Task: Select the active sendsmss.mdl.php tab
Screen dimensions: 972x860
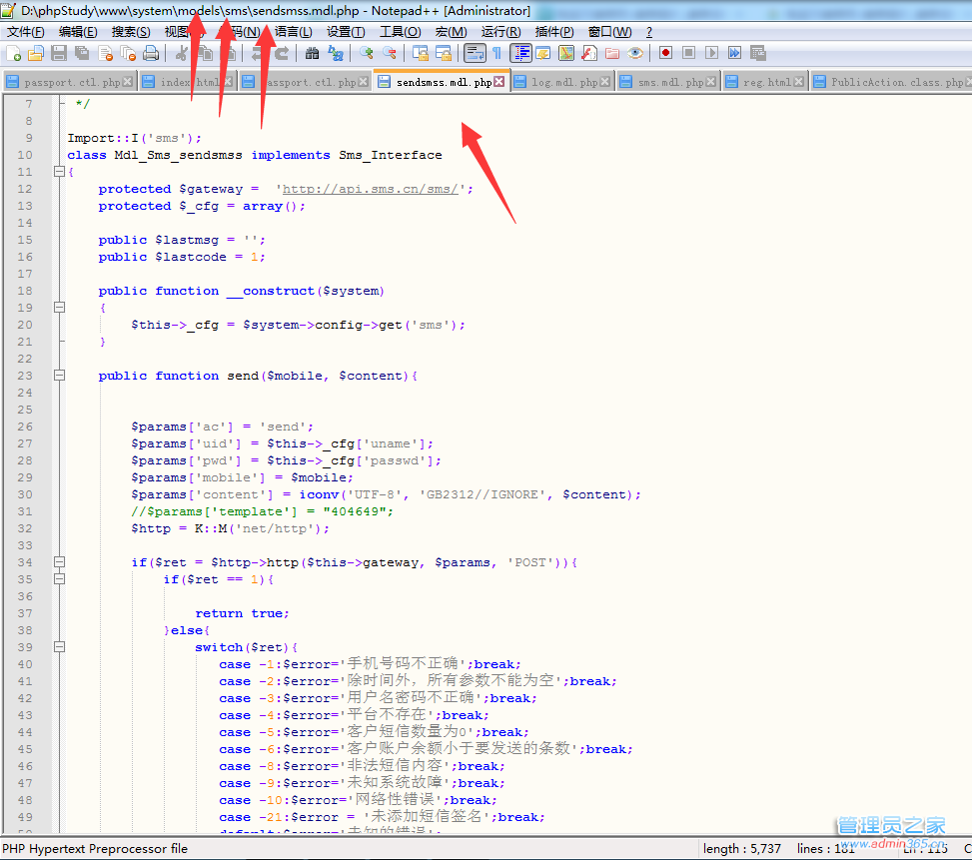Action: tap(444, 82)
